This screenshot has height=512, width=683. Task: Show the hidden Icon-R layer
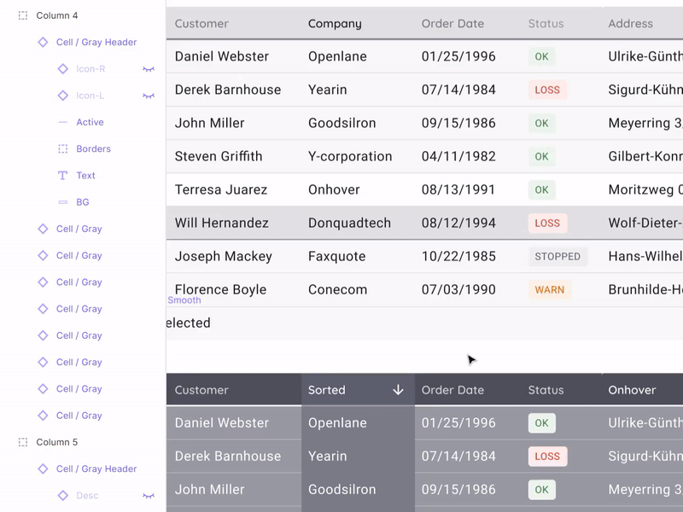coord(149,69)
